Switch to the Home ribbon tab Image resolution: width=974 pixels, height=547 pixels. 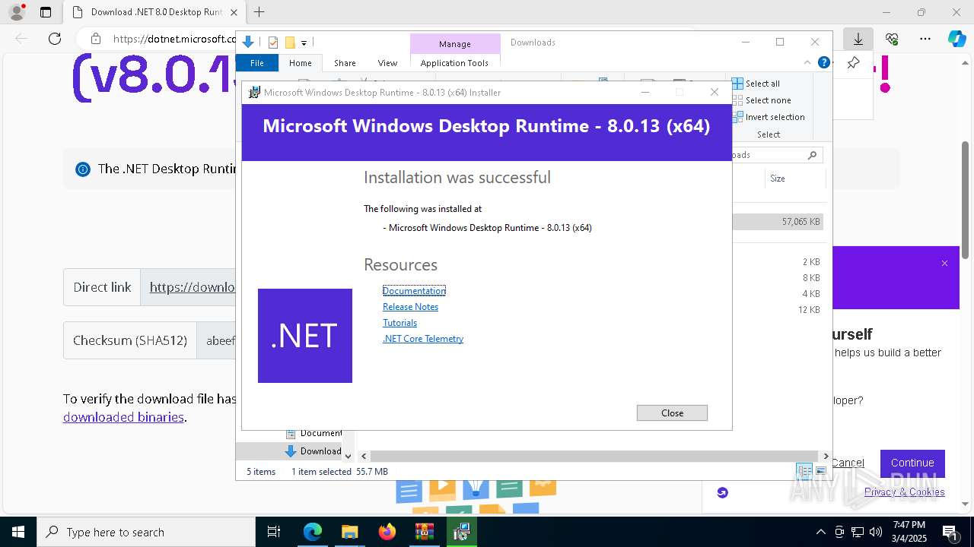(x=301, y=63)
